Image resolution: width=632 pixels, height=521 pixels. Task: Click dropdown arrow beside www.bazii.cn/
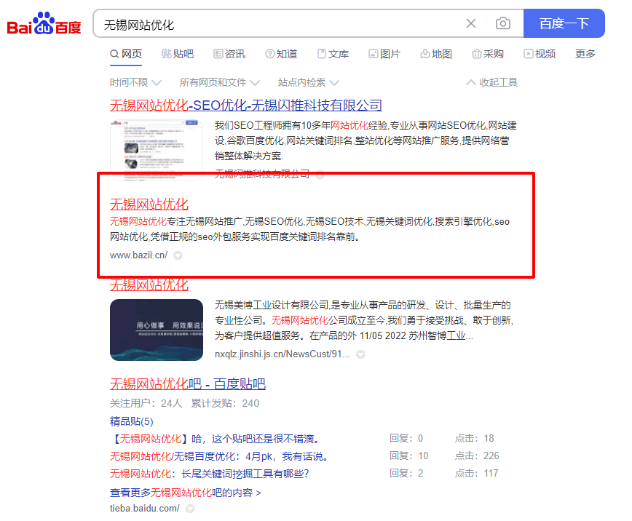coord(178,255)
